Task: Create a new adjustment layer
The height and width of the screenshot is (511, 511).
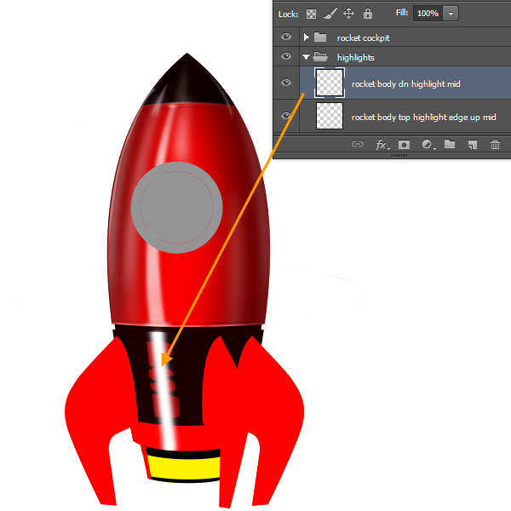Action: [426, 145]
